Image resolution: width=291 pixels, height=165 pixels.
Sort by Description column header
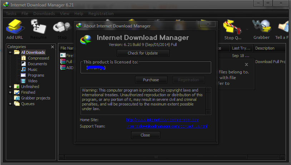click(x=269, y=48)
